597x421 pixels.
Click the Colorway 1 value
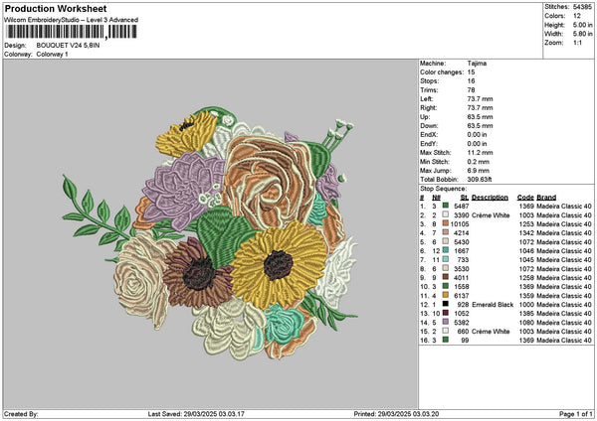[52, 55]
